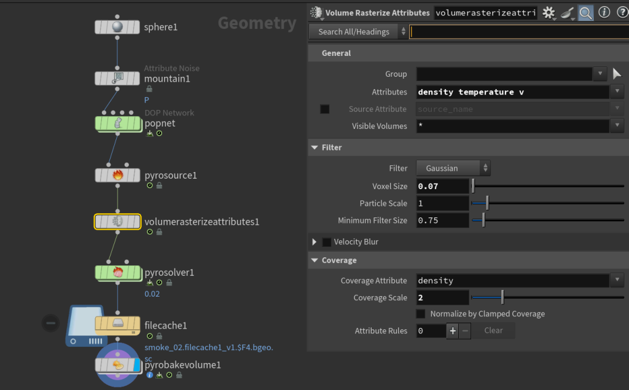Remove an attribute rule with minus button

click(x=465, y=330)
